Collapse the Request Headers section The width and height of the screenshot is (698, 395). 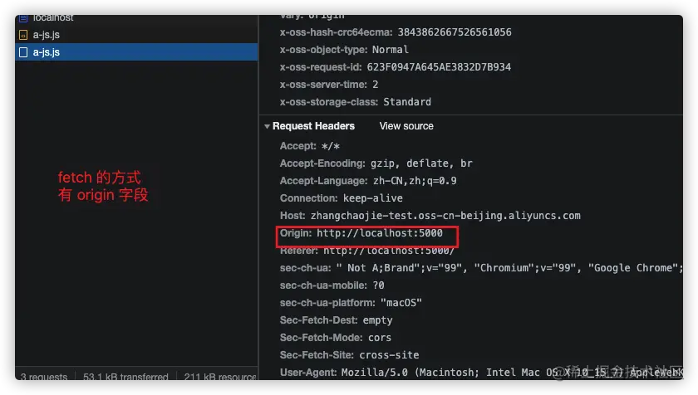coord(267,127)
